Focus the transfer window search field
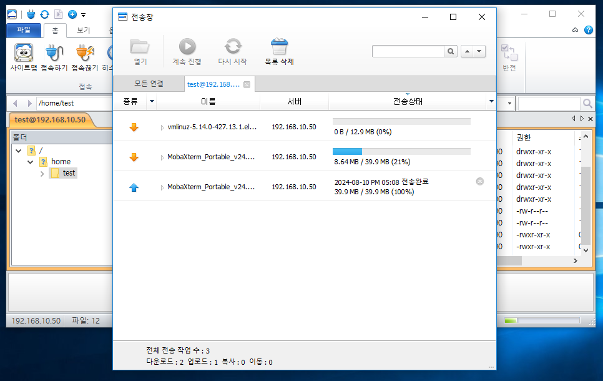 click(408, 51)
